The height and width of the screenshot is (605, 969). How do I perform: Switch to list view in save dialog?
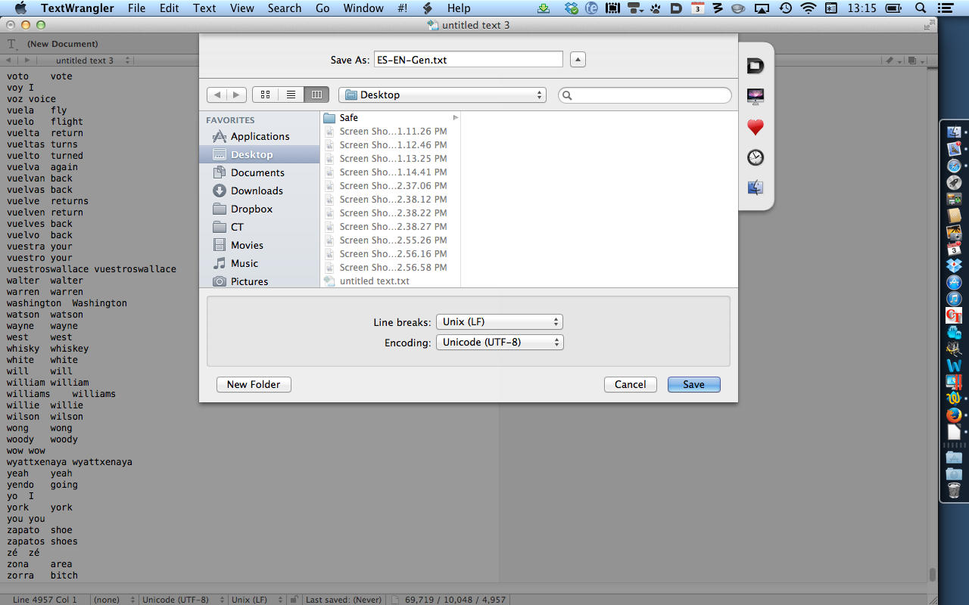tap(291, 95)
